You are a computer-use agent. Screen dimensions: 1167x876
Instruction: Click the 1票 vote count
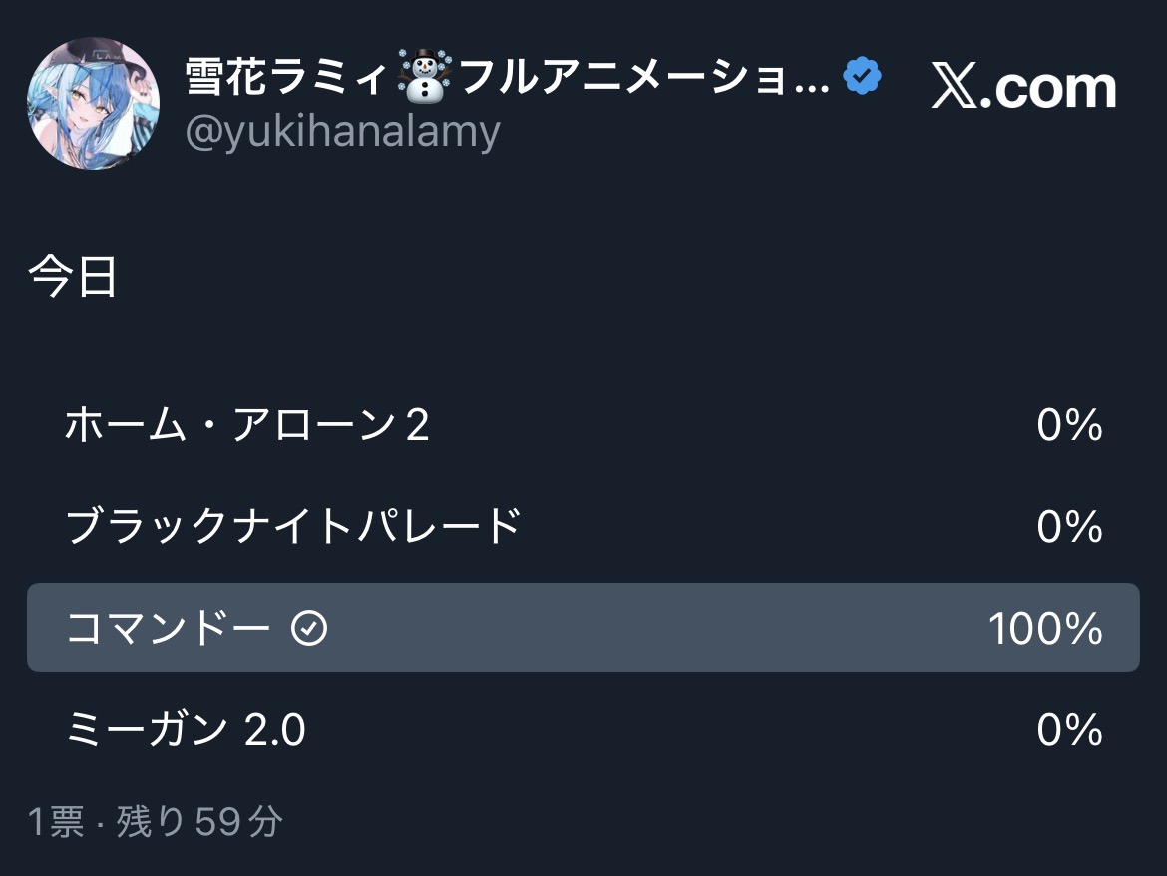coord(56,823)
